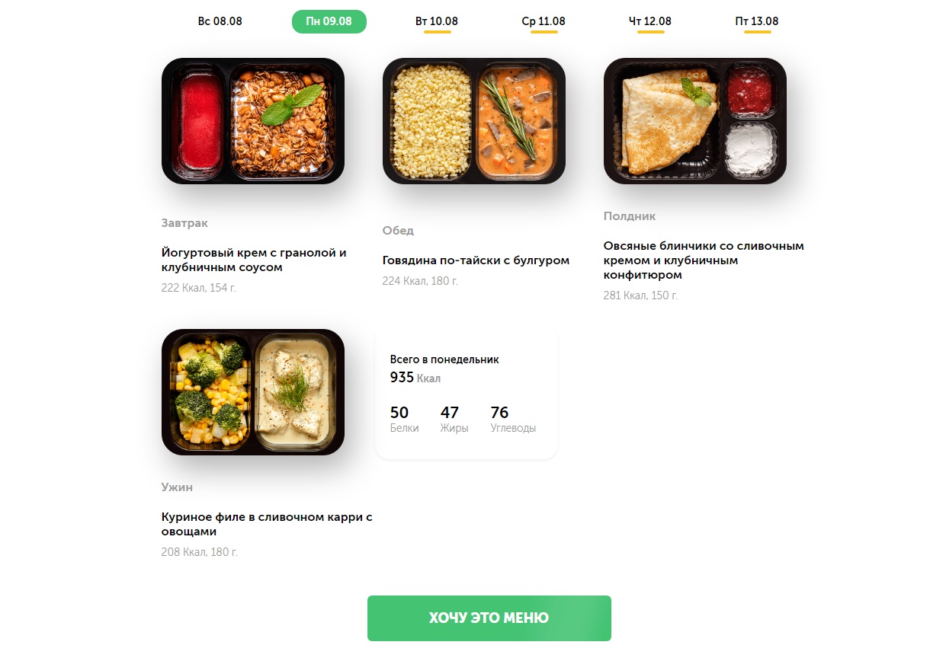Switch to the Вт 10.08 tab
This screenshot has height=645, width=946.
pos(437,21)
